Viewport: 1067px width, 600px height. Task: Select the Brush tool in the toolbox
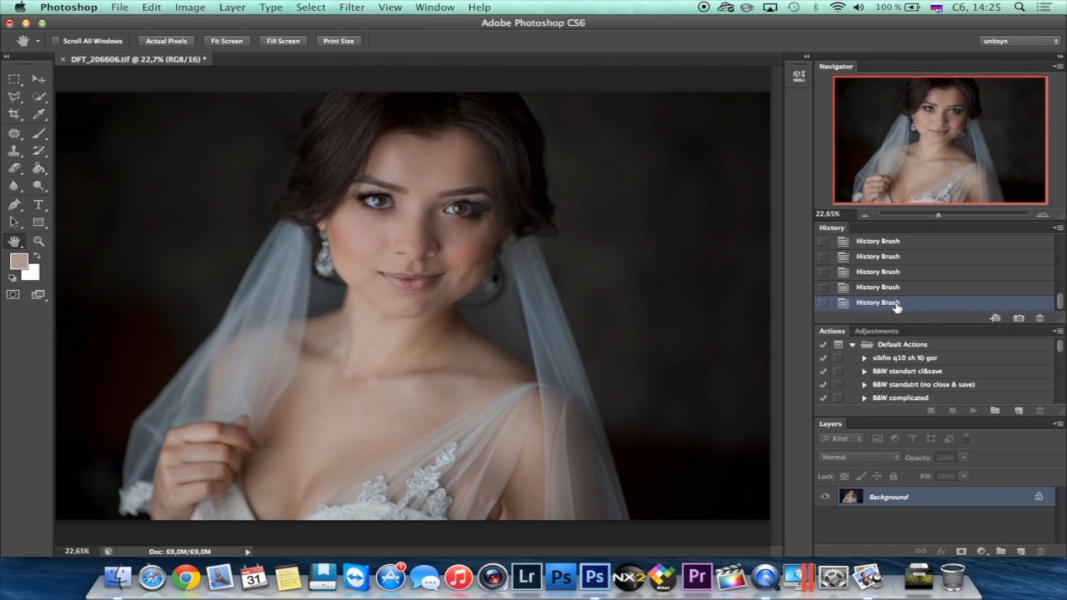[38, 133]
